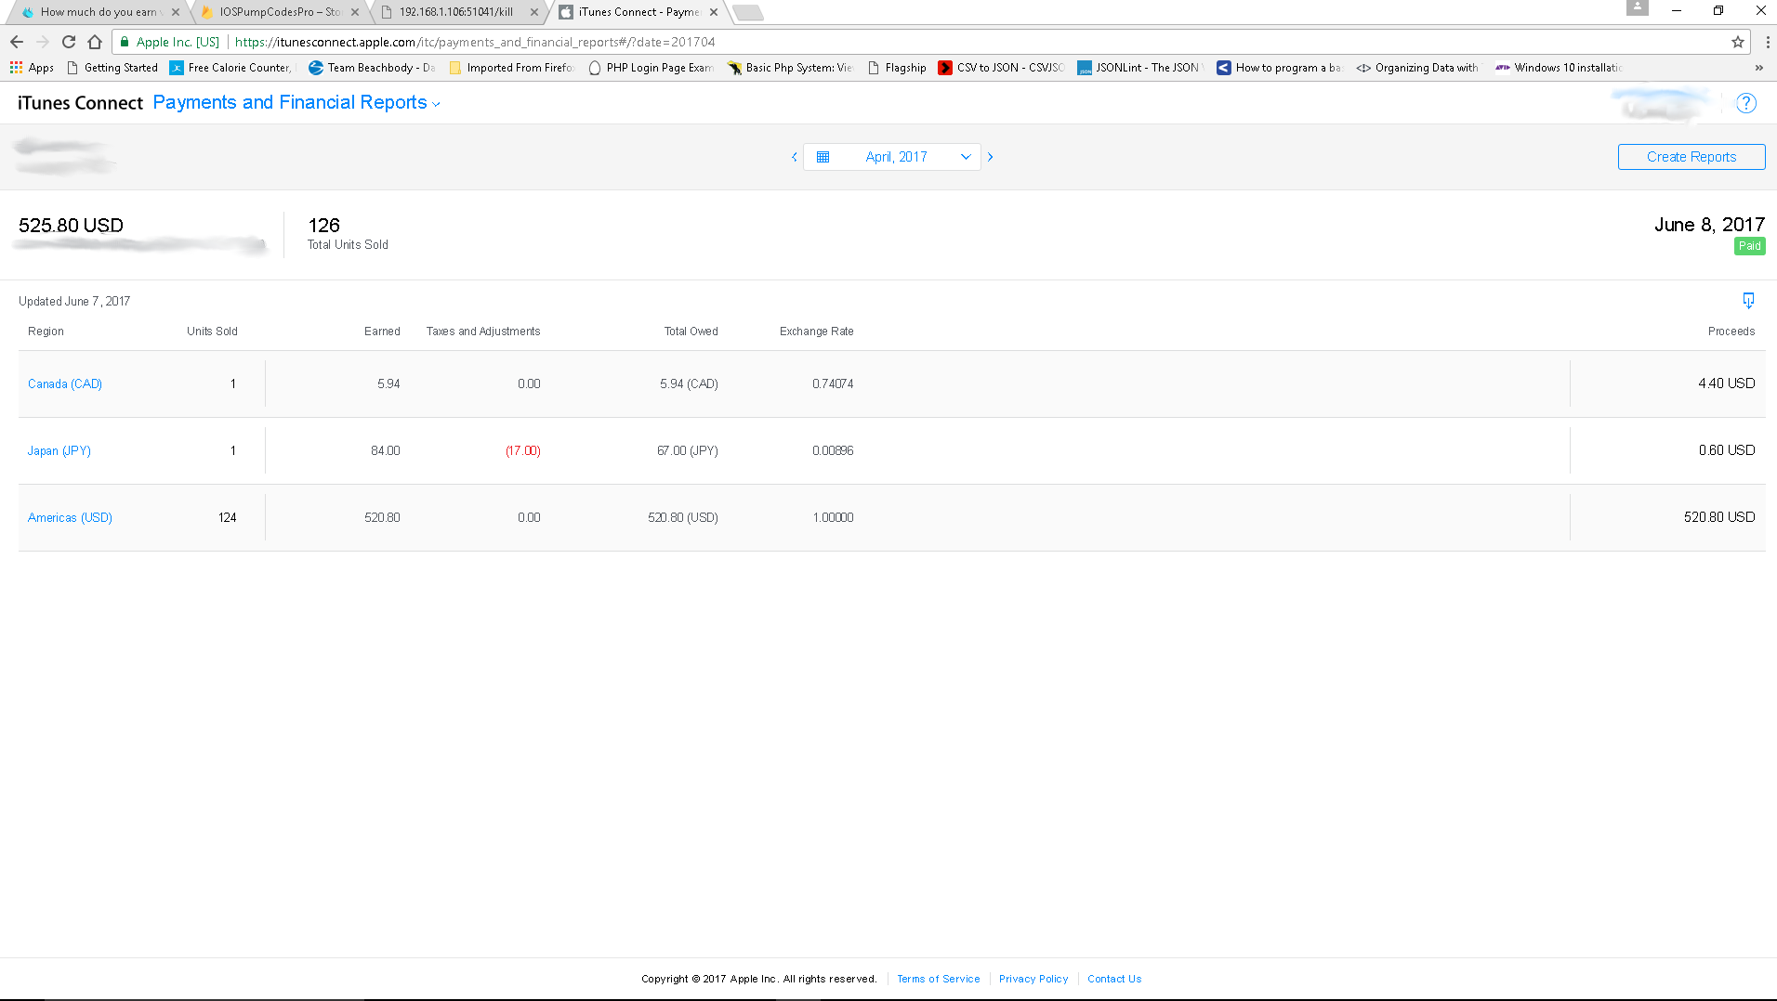Go to previous month with left chevron
Screen dimensions: 1777x1001
tap(795, 157)
